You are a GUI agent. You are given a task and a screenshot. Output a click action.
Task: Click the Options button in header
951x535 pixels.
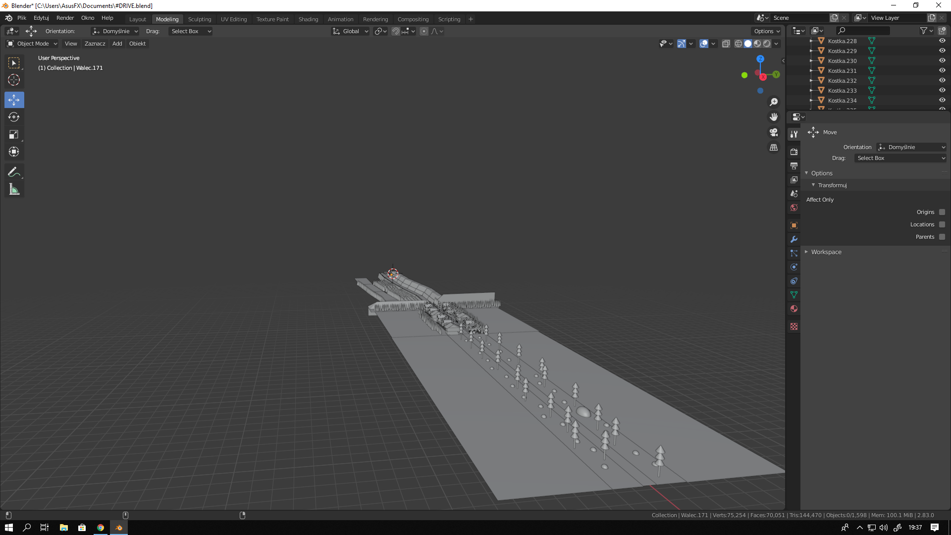coord(766,31)
